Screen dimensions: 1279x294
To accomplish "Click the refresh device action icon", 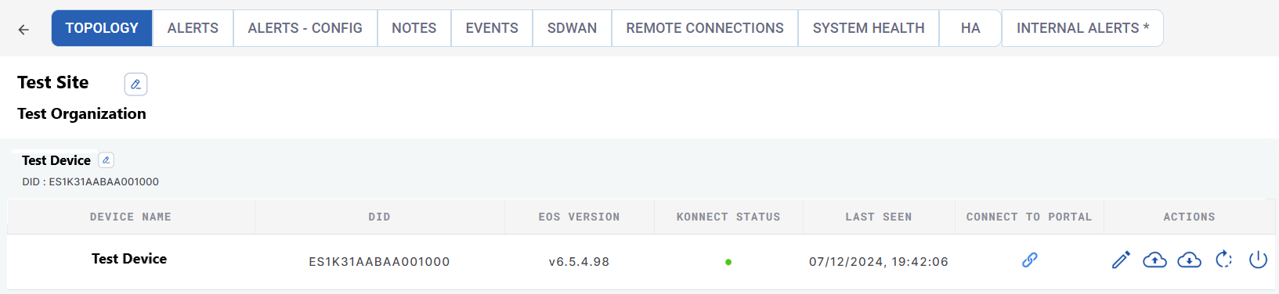I will click(x=1223, y=260).
